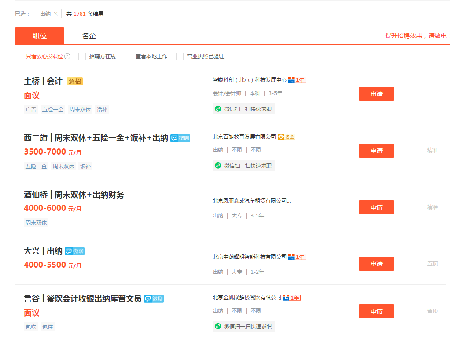Viewport: 450px width, 339px height.
Task: Click the 周末双休 tag under 酒仙桥 job
Action: (x=36, y=222)
